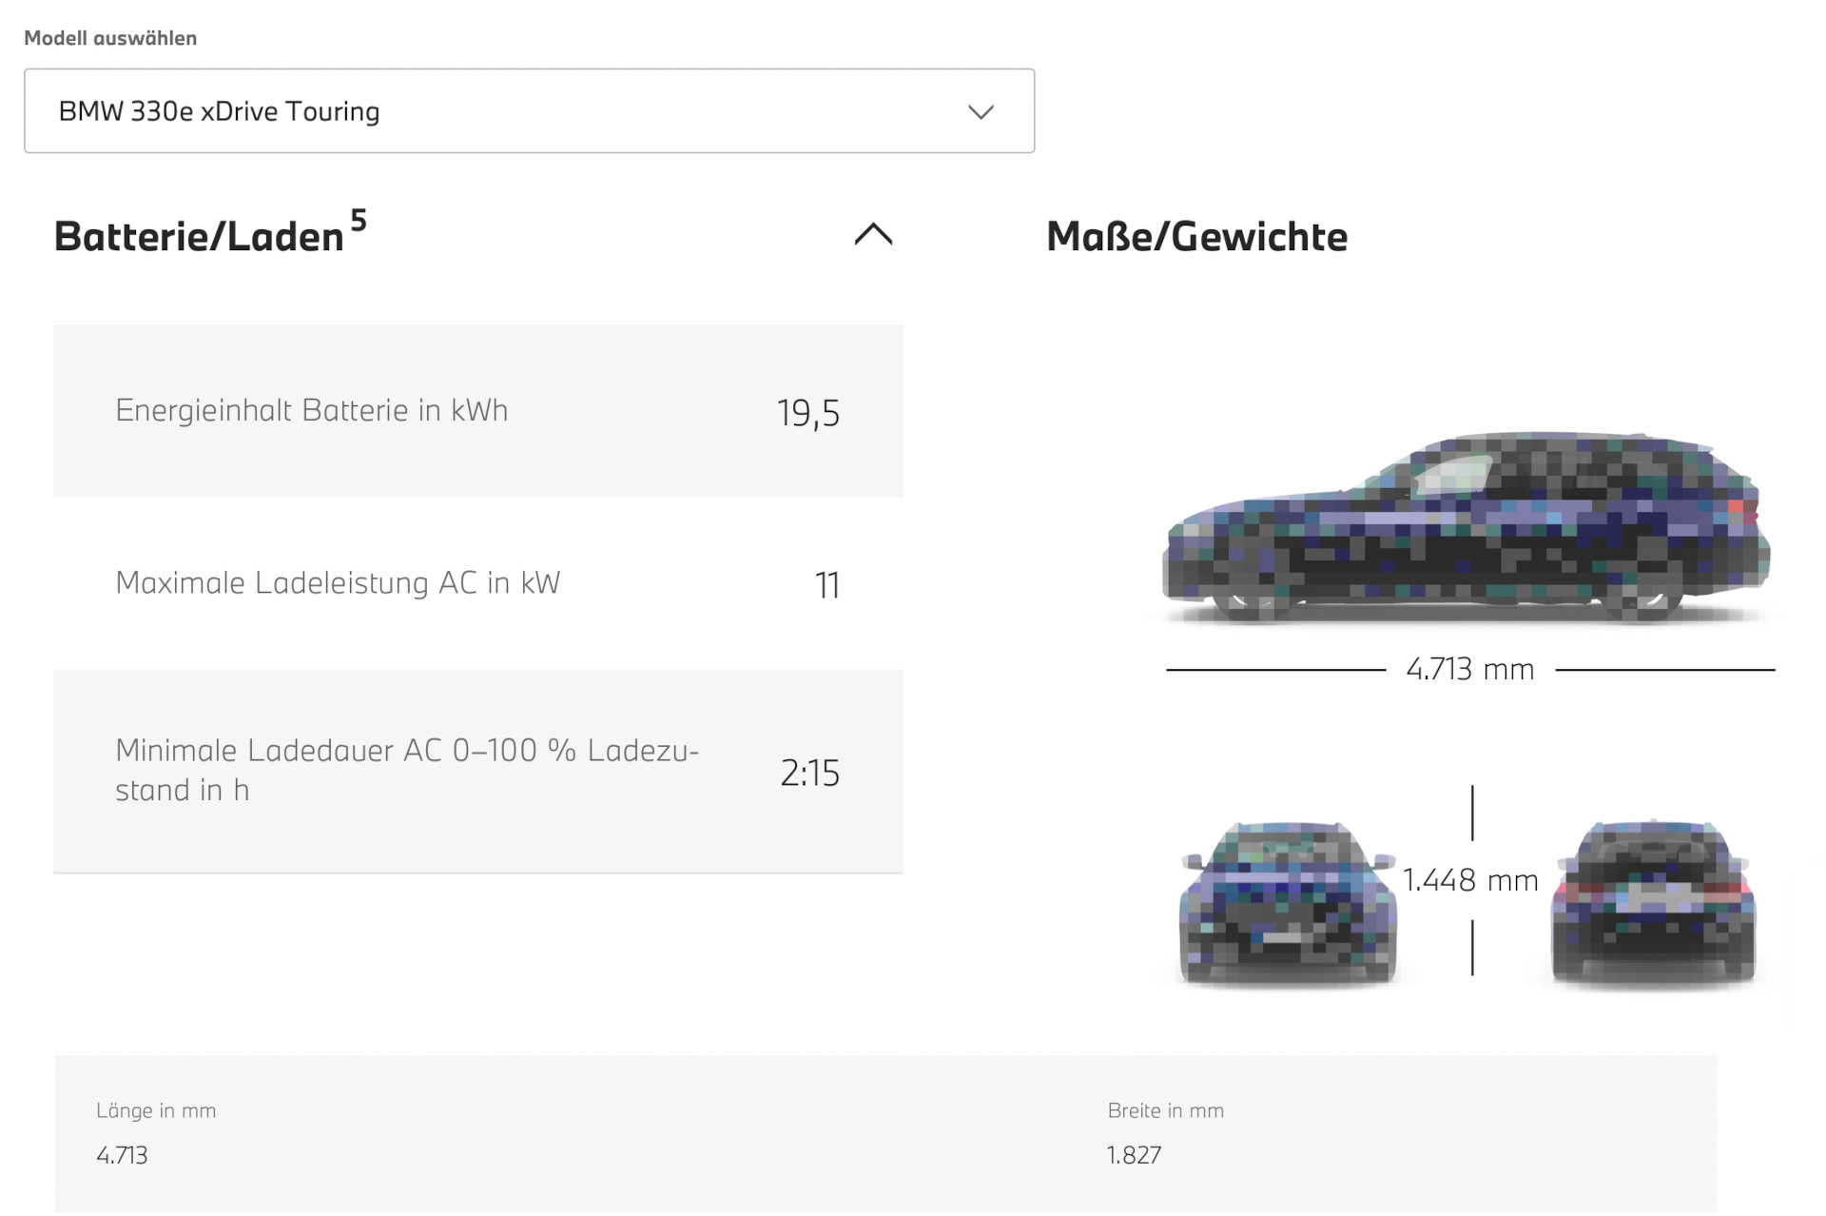1826x1216 pixels.
Task: Click the Batterie/Laden heading
Action: [199, 237]
